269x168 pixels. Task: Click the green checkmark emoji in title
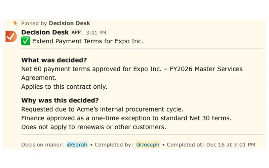pos(26,41)
